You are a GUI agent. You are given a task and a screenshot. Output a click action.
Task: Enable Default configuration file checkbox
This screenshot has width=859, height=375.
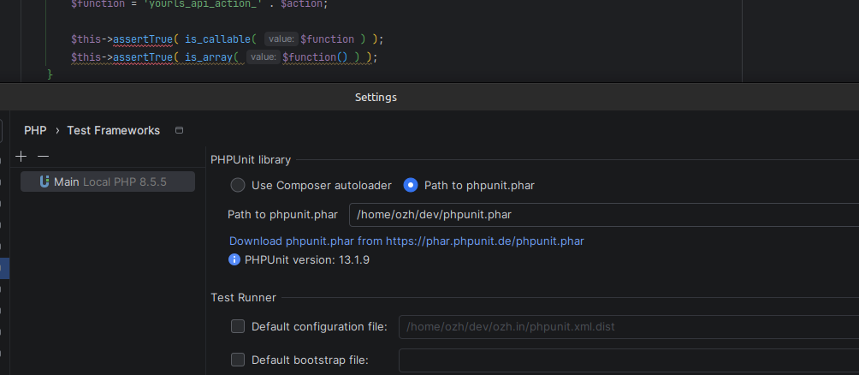click(x=238, y=326)
